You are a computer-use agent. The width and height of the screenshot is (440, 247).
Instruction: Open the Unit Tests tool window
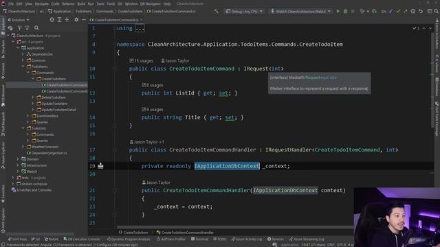click(18, 239)
